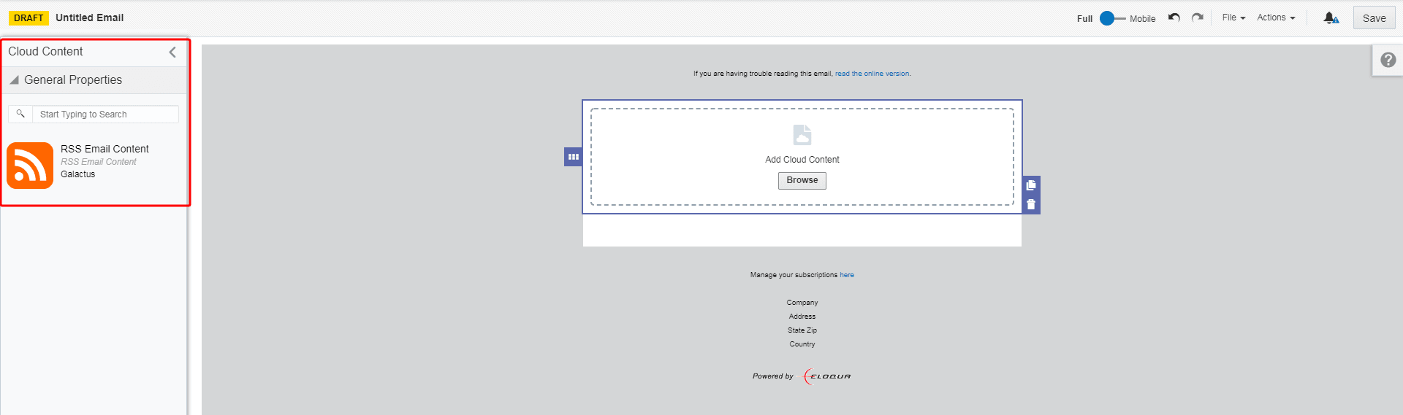1403x415 pixels.
Task: Click the redo arrow icon
Action: (1197, 18)
